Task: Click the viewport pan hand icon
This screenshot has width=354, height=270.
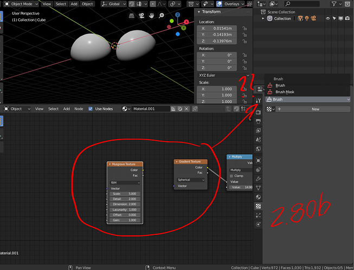Action: coord(151,16)
